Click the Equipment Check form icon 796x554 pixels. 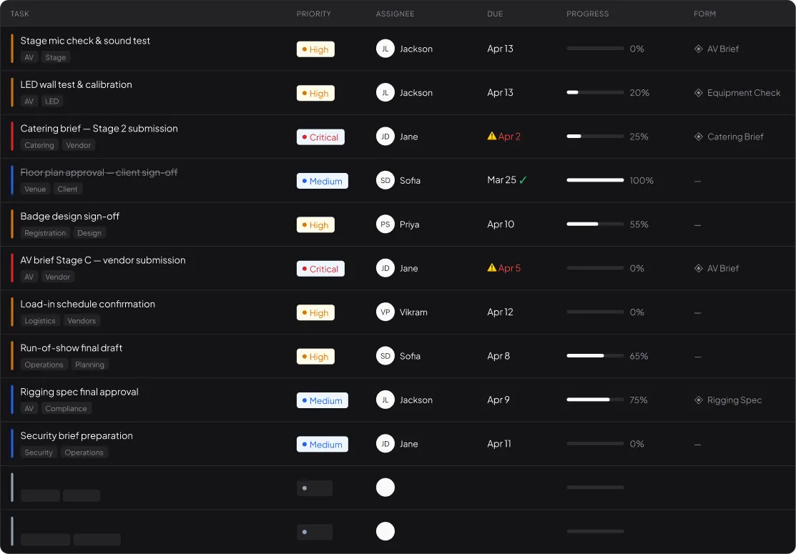coord(699,93)
